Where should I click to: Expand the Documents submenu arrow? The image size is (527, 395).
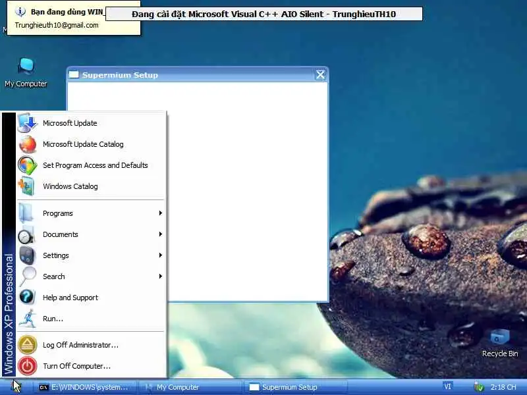[x=161, y=234]
